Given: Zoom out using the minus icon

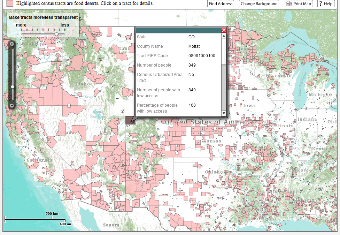Looking at the screenshot, I should point(11,105).
